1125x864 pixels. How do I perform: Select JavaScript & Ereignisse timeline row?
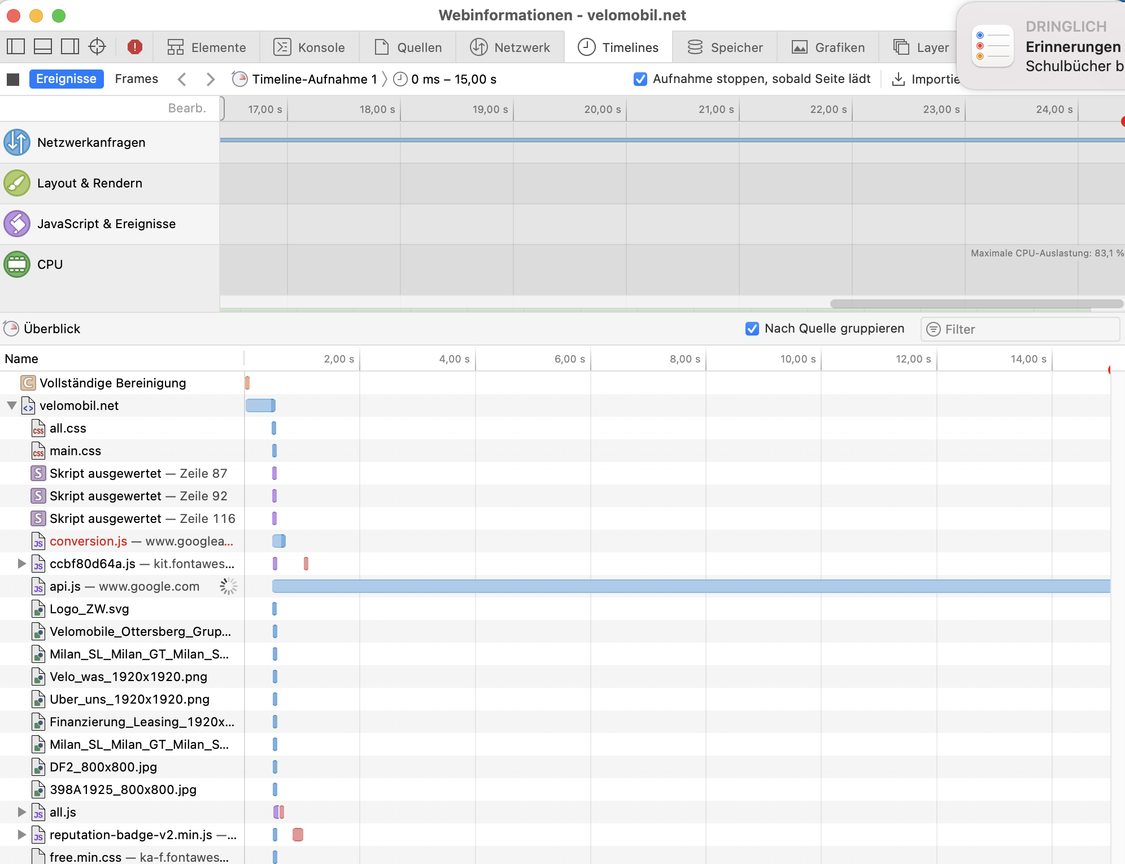point(106,224)
